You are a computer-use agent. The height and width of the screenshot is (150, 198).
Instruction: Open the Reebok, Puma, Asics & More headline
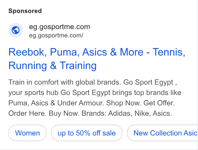coord(97,59)
